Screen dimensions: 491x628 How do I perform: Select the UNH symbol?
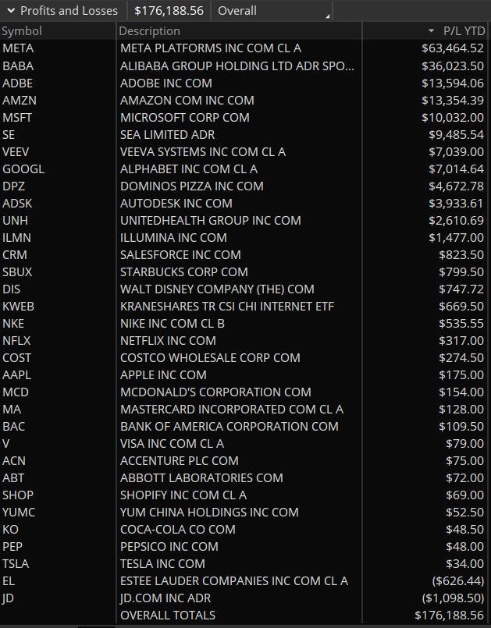(x=16, y=221)
